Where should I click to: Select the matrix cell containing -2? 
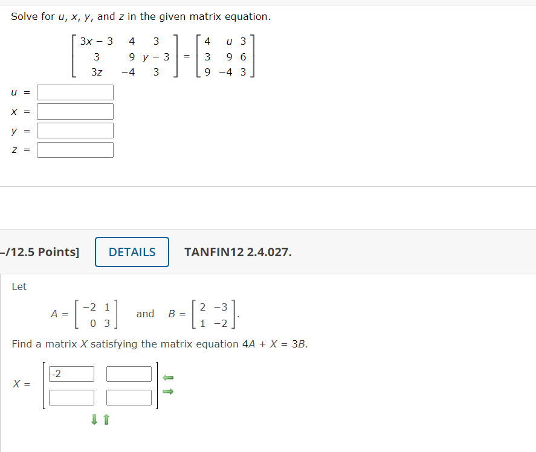click(x=71, y=373)
